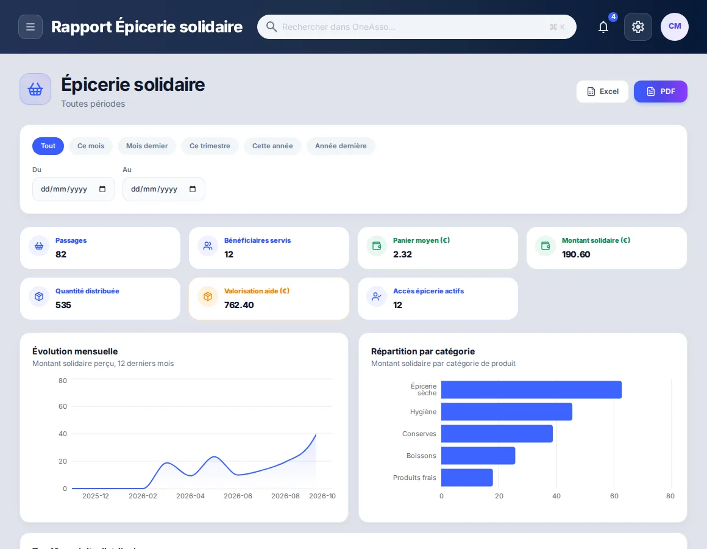Filter by Ce mois
This screenshot has height=549, width=707.
click(x=91, y=146)
